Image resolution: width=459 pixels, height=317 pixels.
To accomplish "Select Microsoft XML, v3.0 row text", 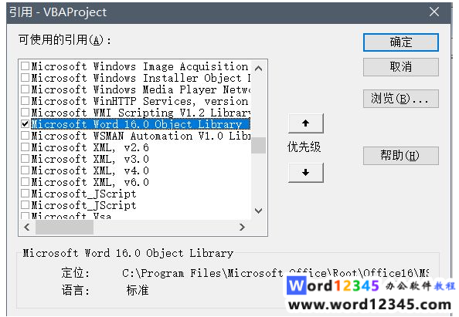I will (90, 159).
